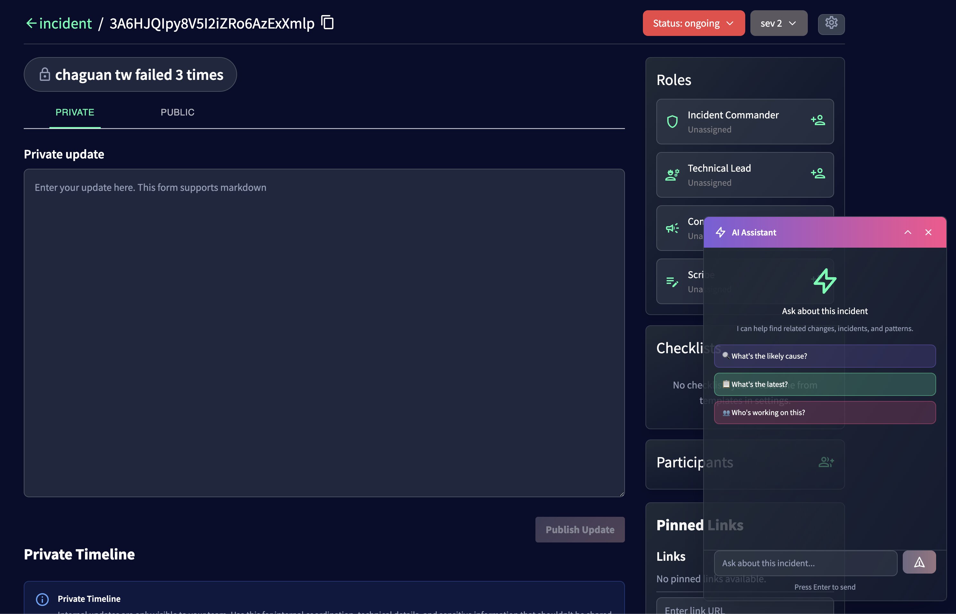Click the Incident Commander shield icon
This screenshot has width=956, height=614.
(x=672, y=122)
